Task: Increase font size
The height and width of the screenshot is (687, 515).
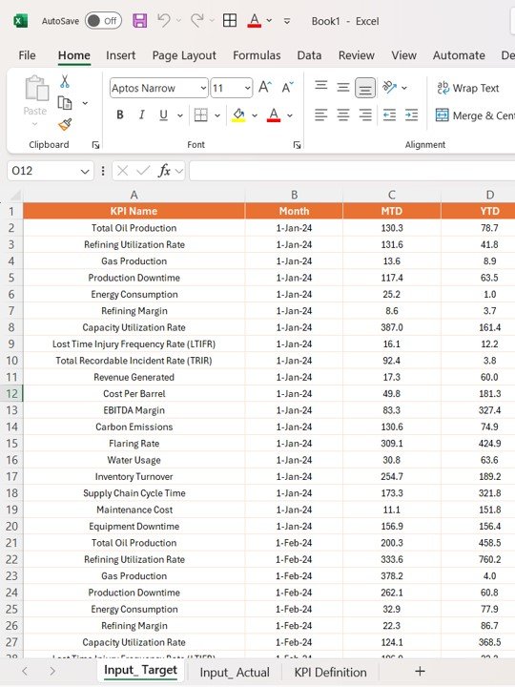Action: point(265,87)
